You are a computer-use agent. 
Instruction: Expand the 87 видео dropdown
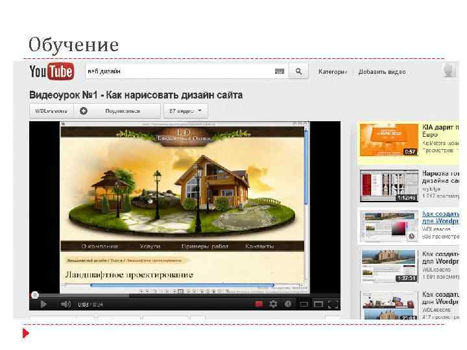pos(186,111)
